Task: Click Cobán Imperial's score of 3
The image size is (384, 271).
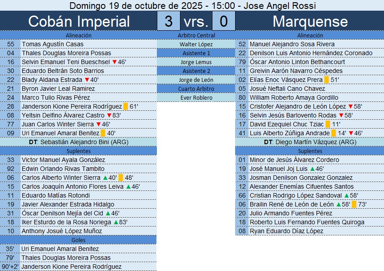Action: pyautogui.click(x=168, y=21)
